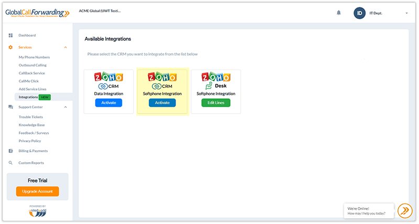Open My Phone Numbers
Screen dimensions: 419x224
coord(34,57)
